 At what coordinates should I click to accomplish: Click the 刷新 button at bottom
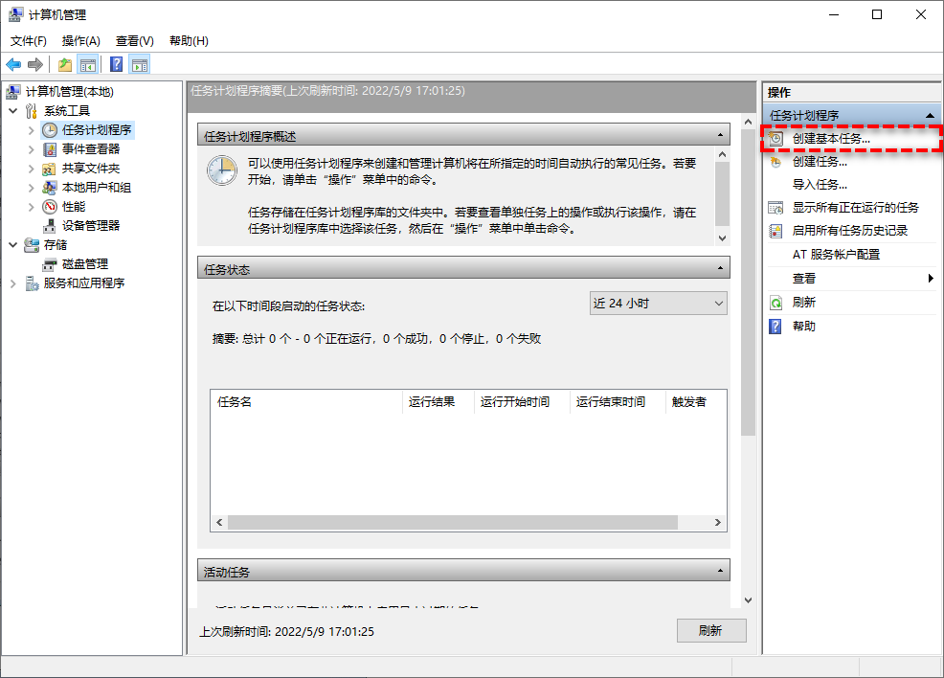[x=711, y=630]
